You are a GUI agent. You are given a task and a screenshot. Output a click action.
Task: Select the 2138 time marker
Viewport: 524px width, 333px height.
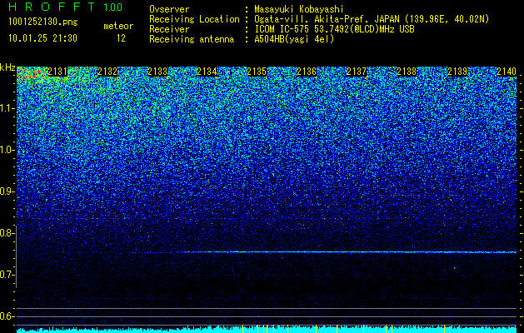(x=407, y=72)
